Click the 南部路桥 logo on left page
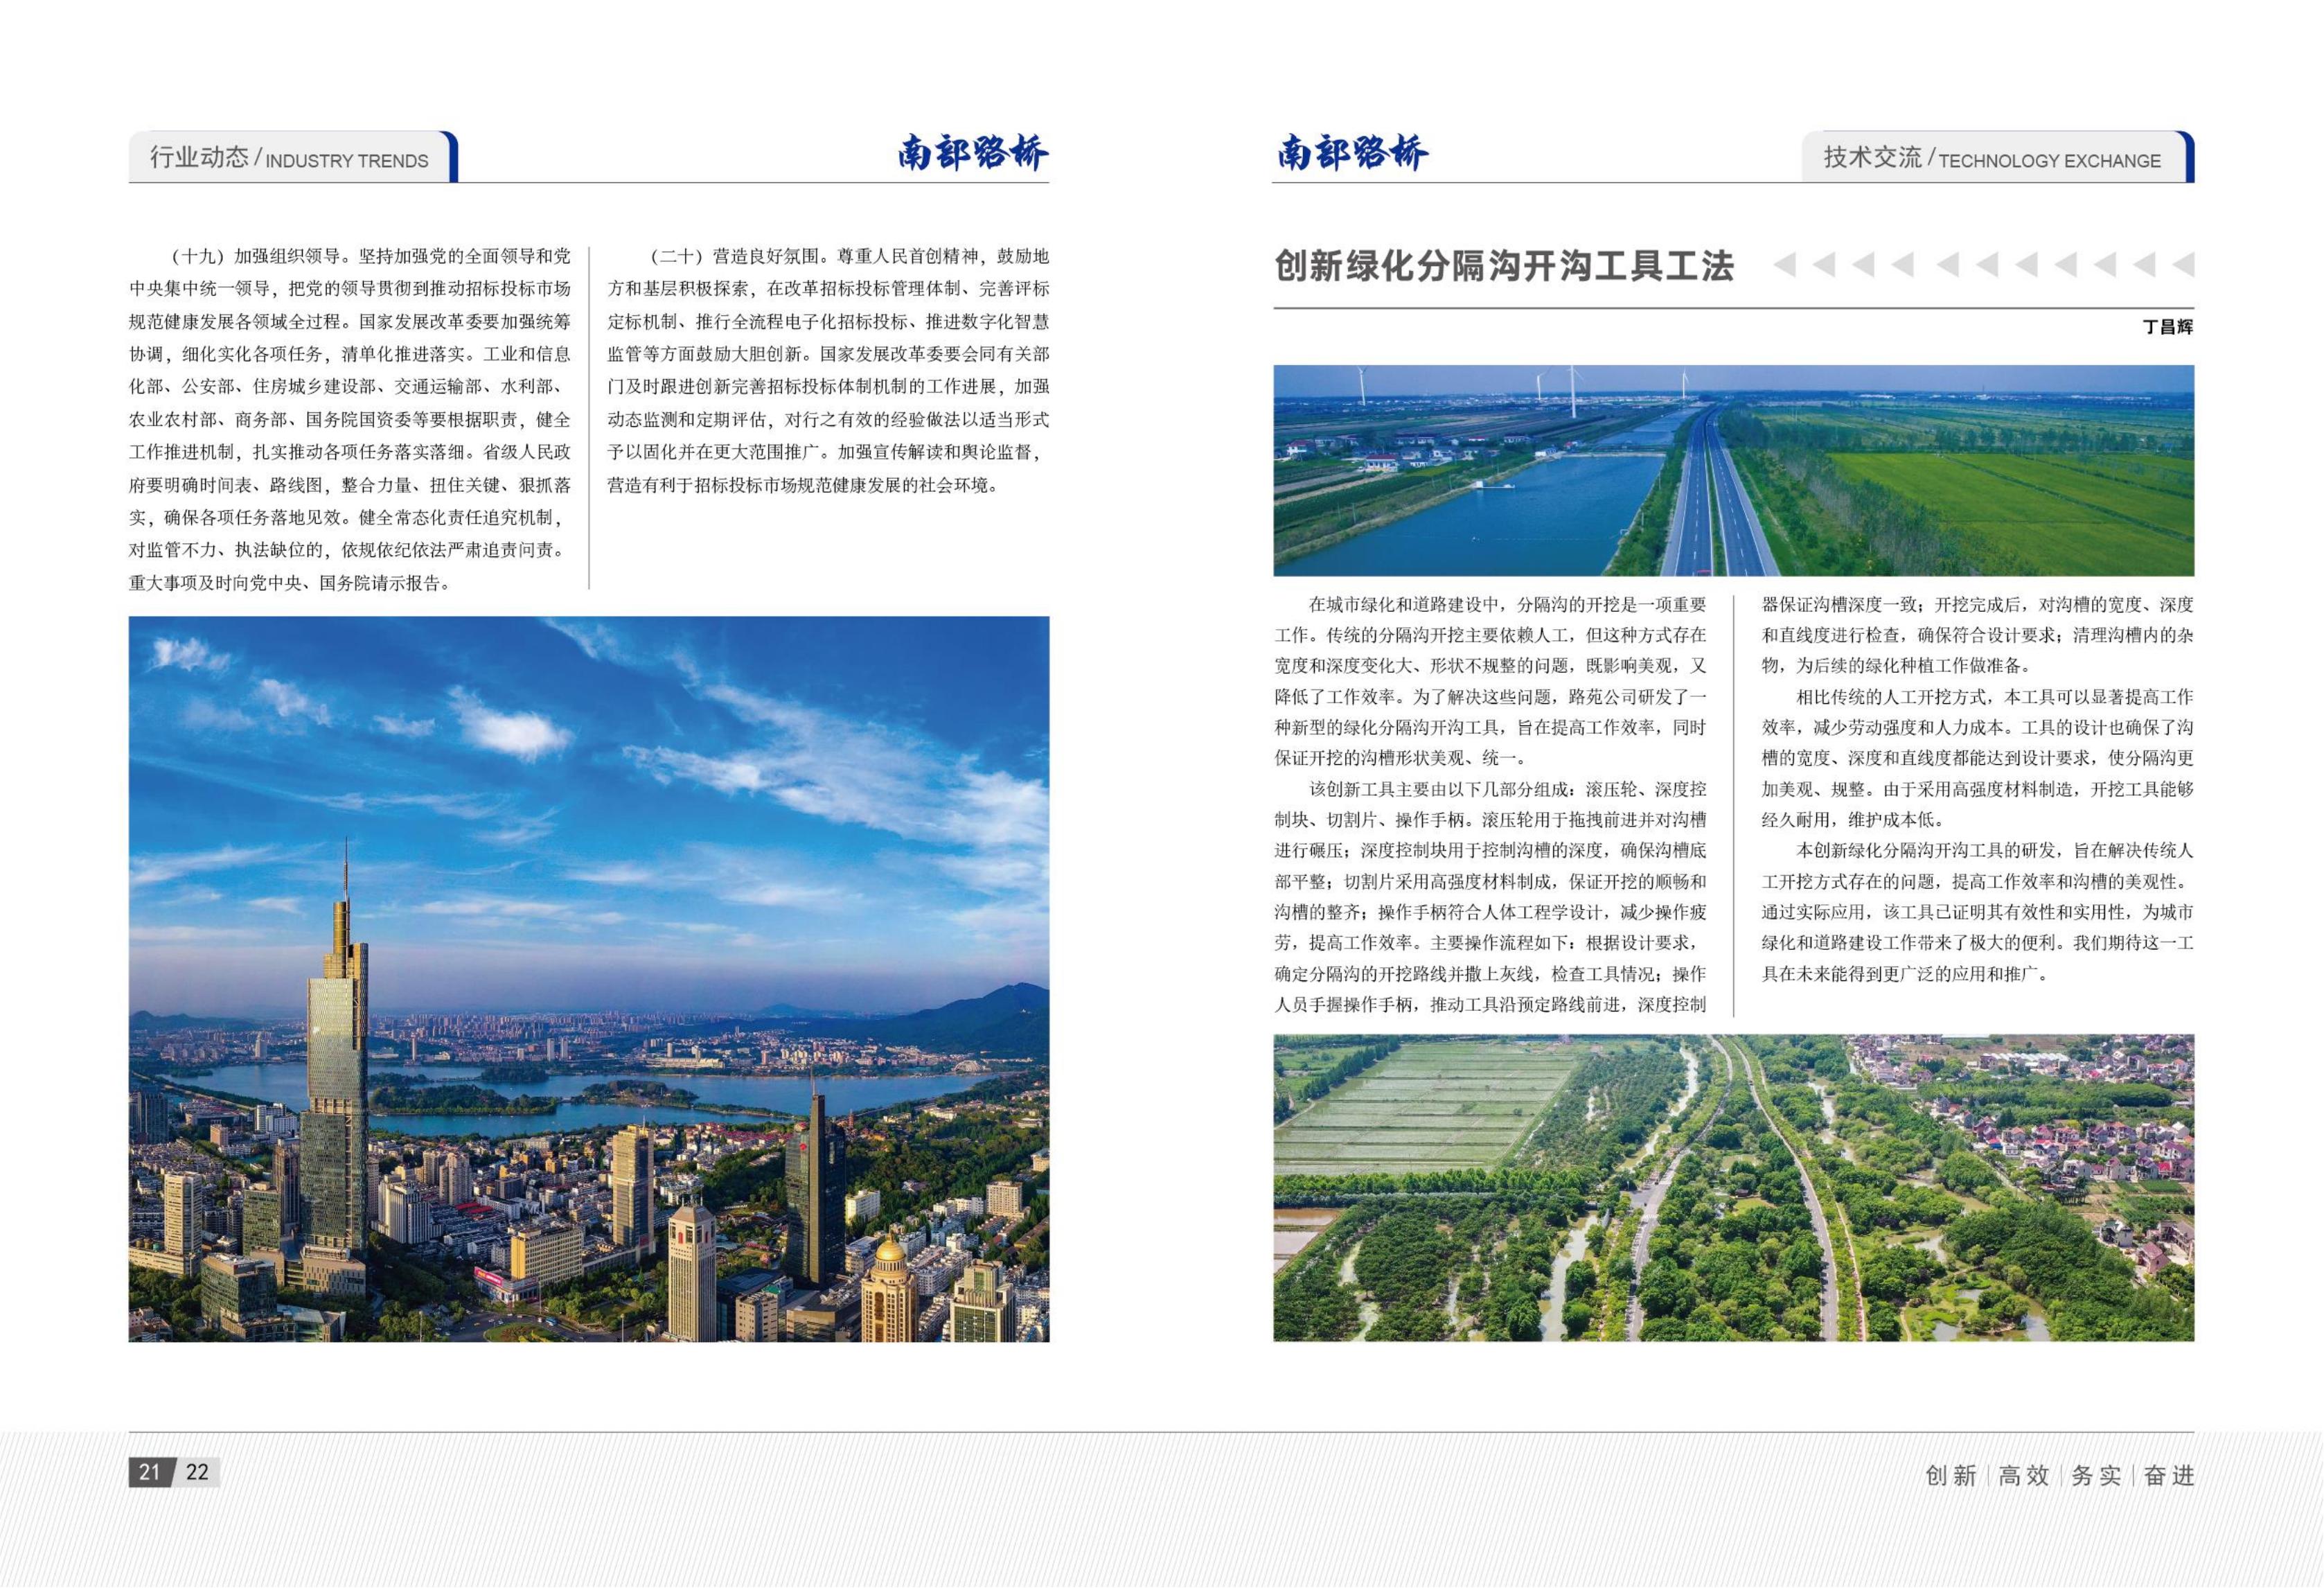This screenshot has height=1588, width=2324. tap(972, 153)
